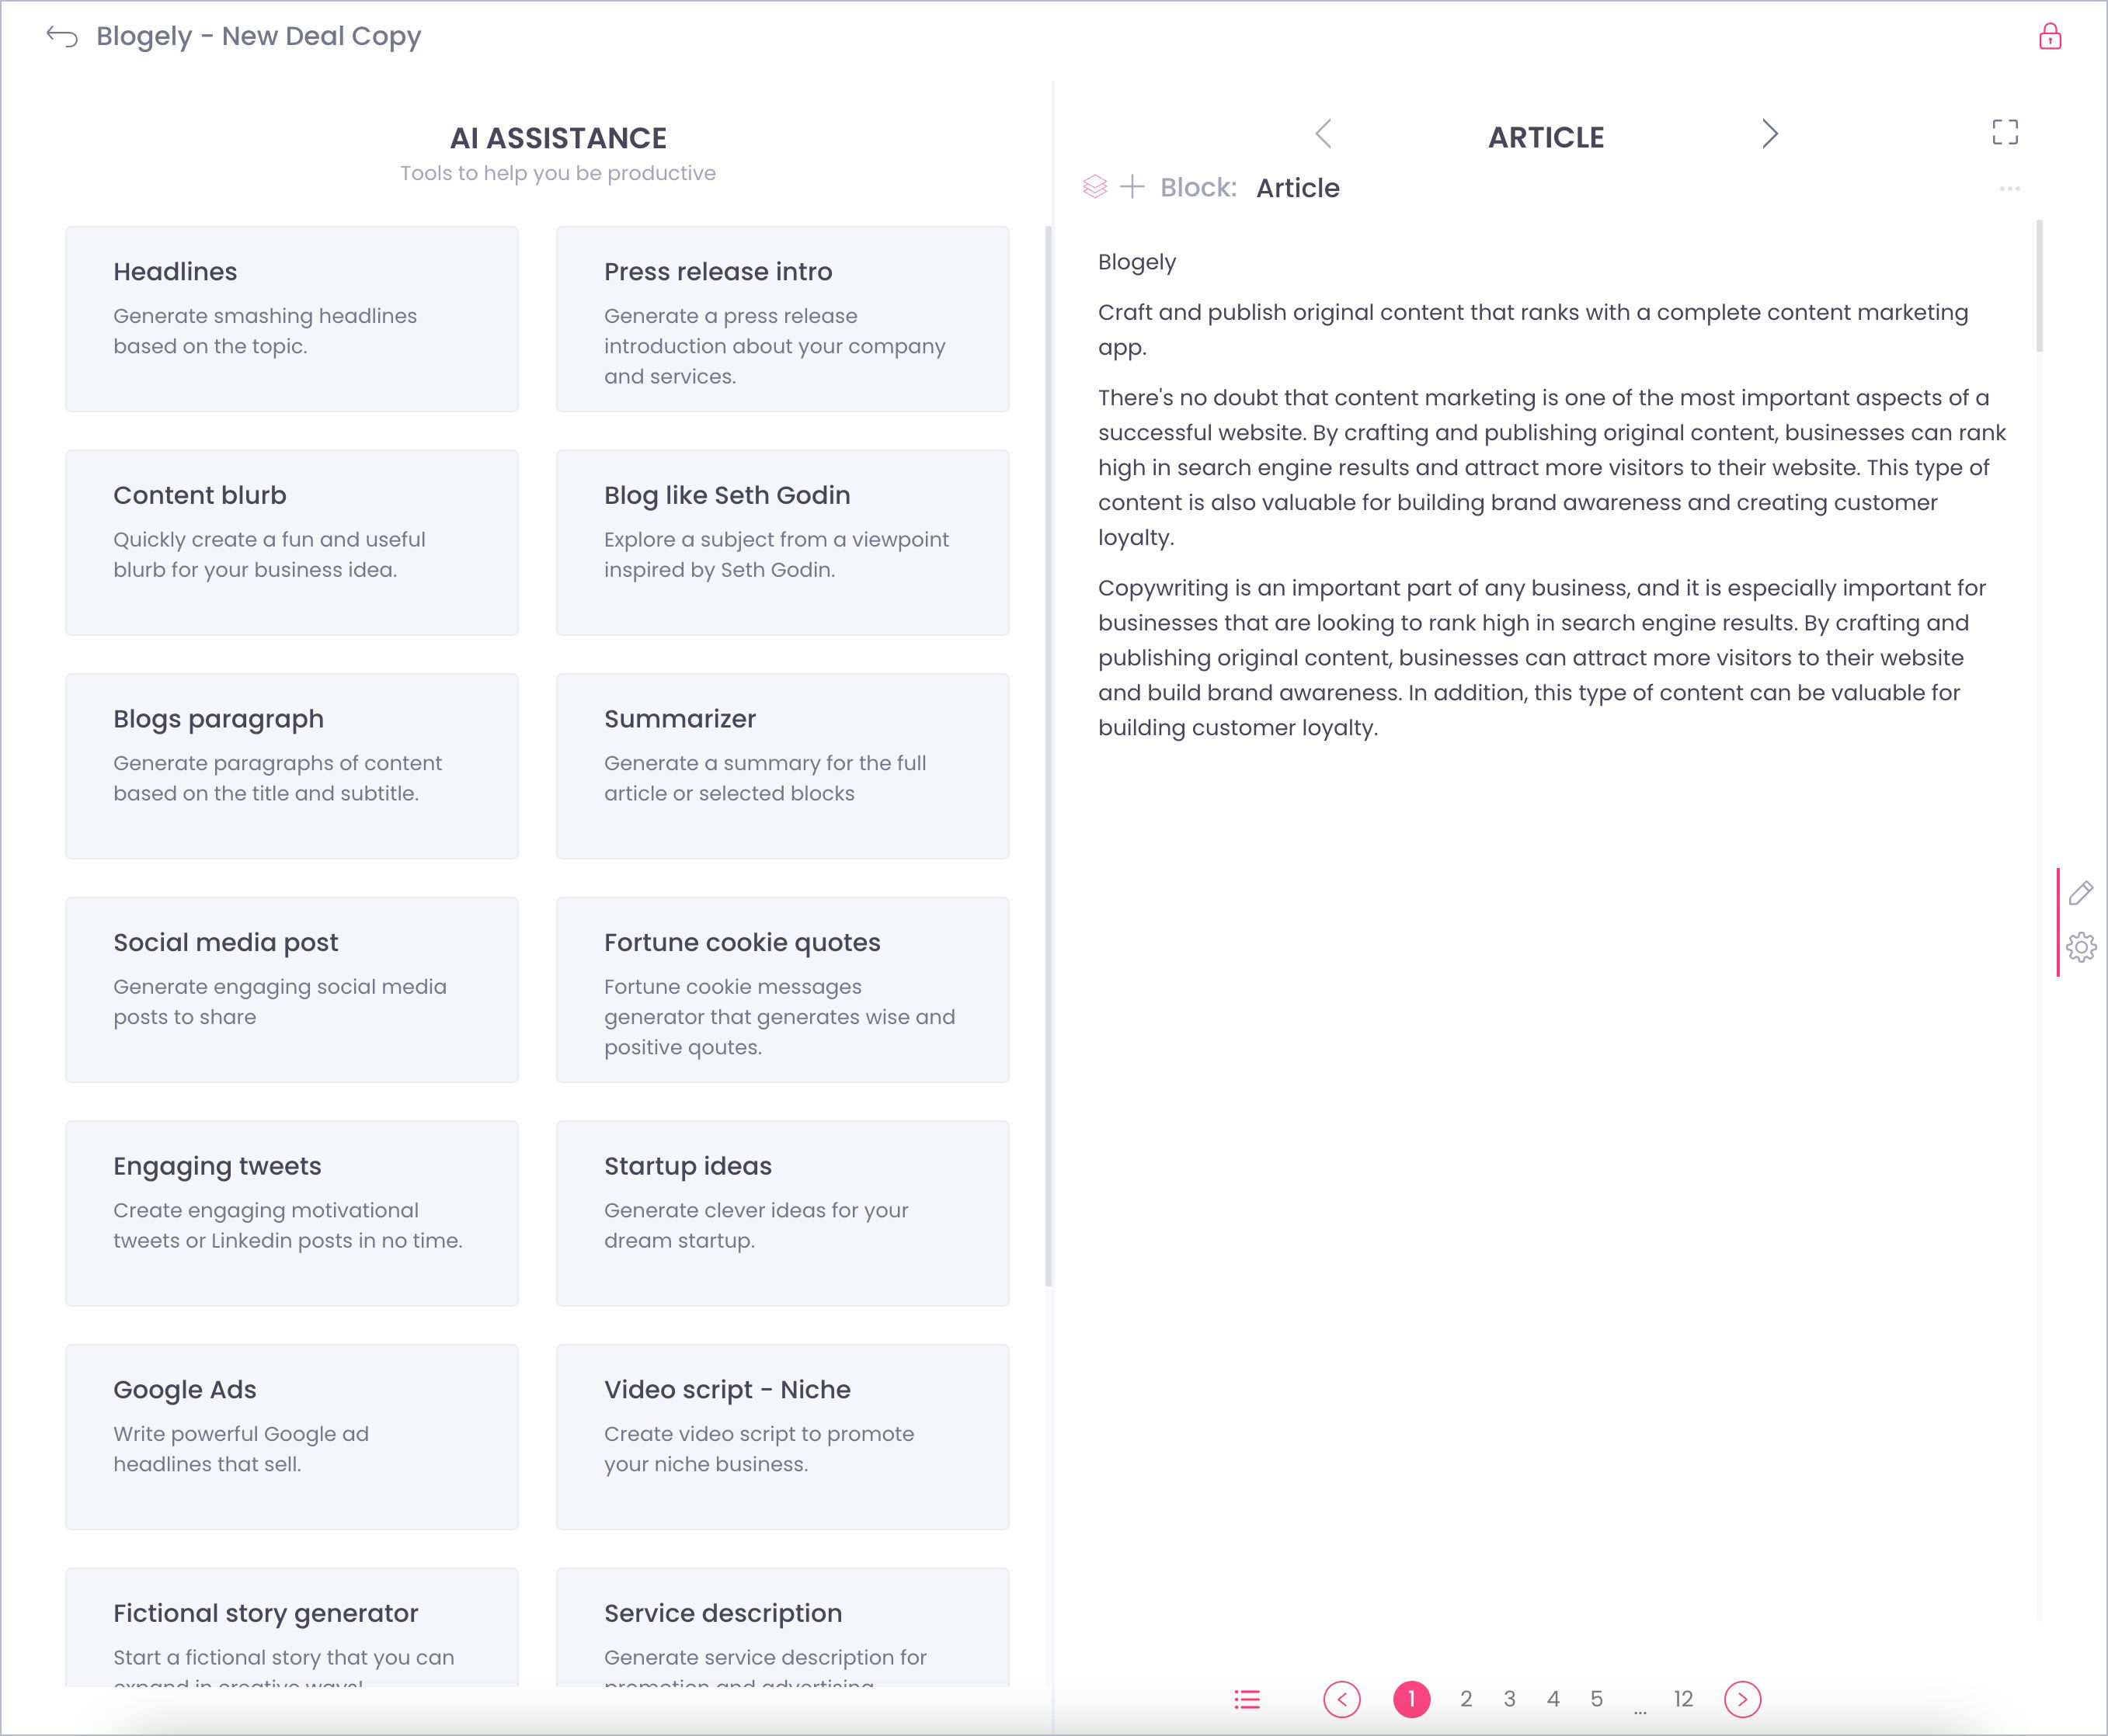The width and height of the screenshot is (2108, 1736).
Task: Click the 'Blogely - New Deal Copy' title
Action: (258, 37)
